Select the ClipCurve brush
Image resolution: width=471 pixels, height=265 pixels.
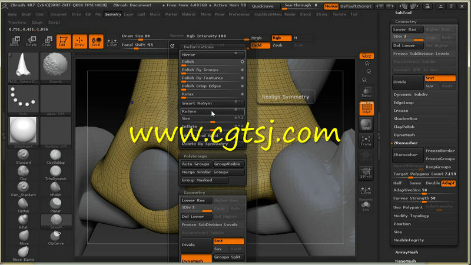pos(55,238)
